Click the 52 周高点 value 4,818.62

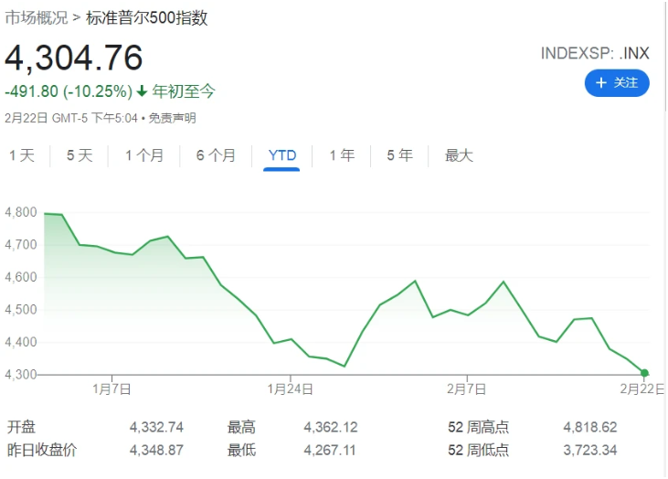590,427
